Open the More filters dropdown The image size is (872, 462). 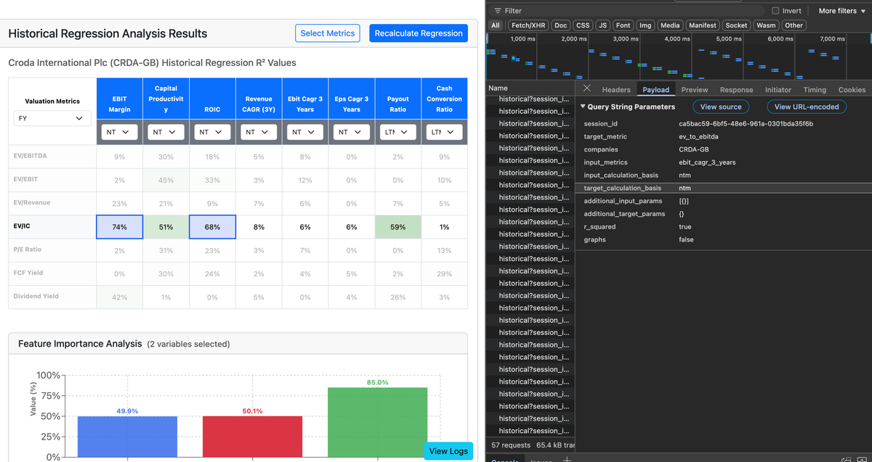[841, 11]
